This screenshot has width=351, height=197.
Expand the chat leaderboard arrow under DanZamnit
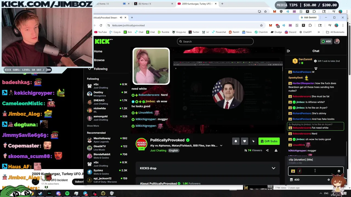(x=316, y=68)
